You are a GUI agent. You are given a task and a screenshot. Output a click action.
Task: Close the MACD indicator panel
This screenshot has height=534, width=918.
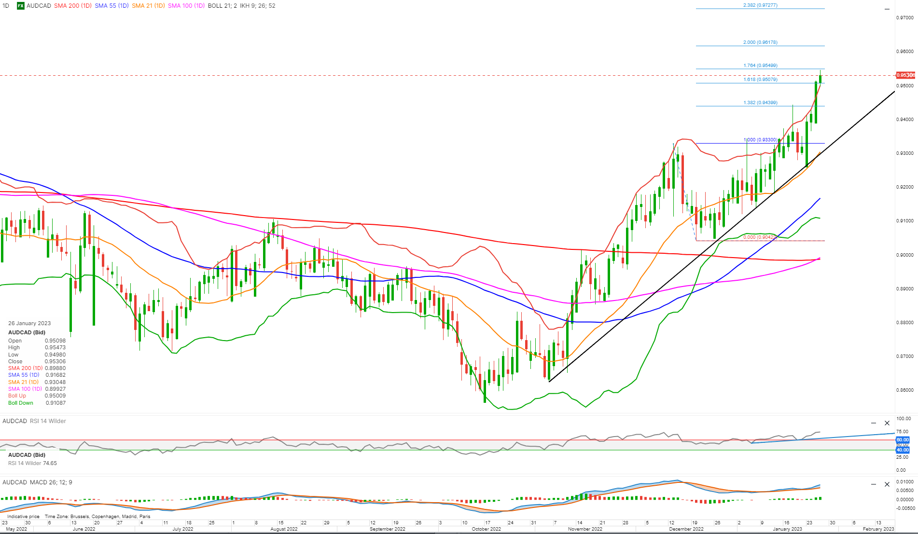tap(887, 484)
